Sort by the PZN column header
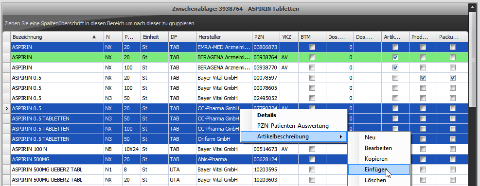Screen dimensions: 480x186 click(266, 37)
